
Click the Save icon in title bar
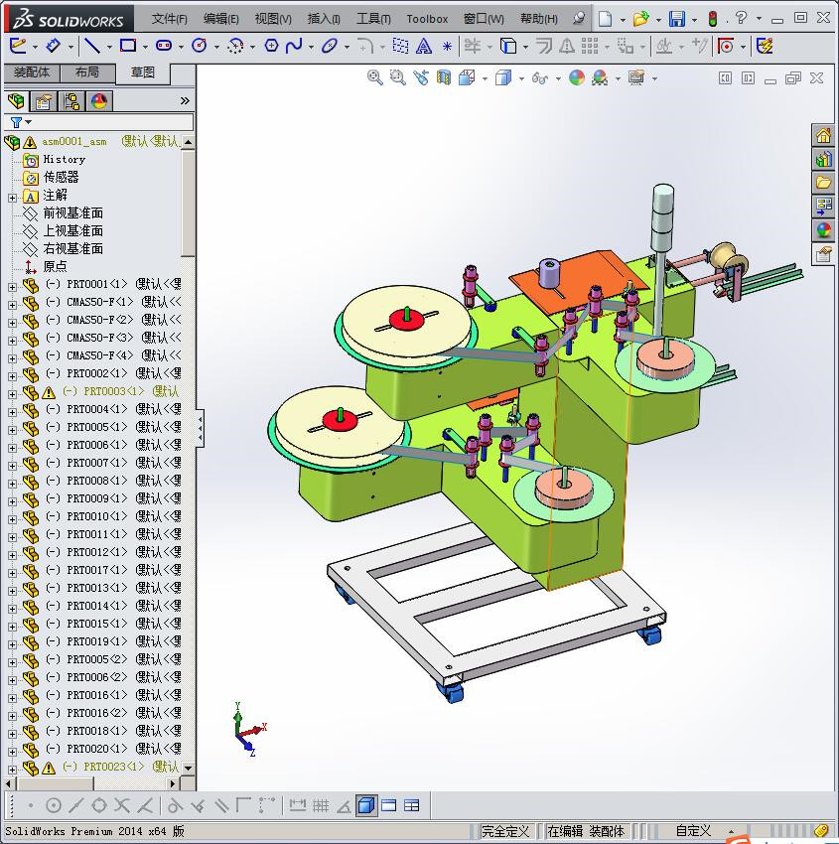[x=676, y=20]
